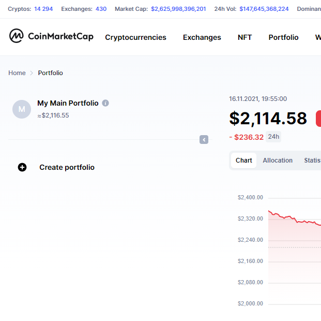The image size is (321, 321).
Task: Click the $2,240.00 axis label
Action: point(250,240)
